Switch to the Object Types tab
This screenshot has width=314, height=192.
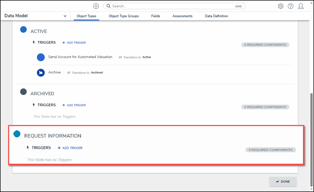coord(86,16)
